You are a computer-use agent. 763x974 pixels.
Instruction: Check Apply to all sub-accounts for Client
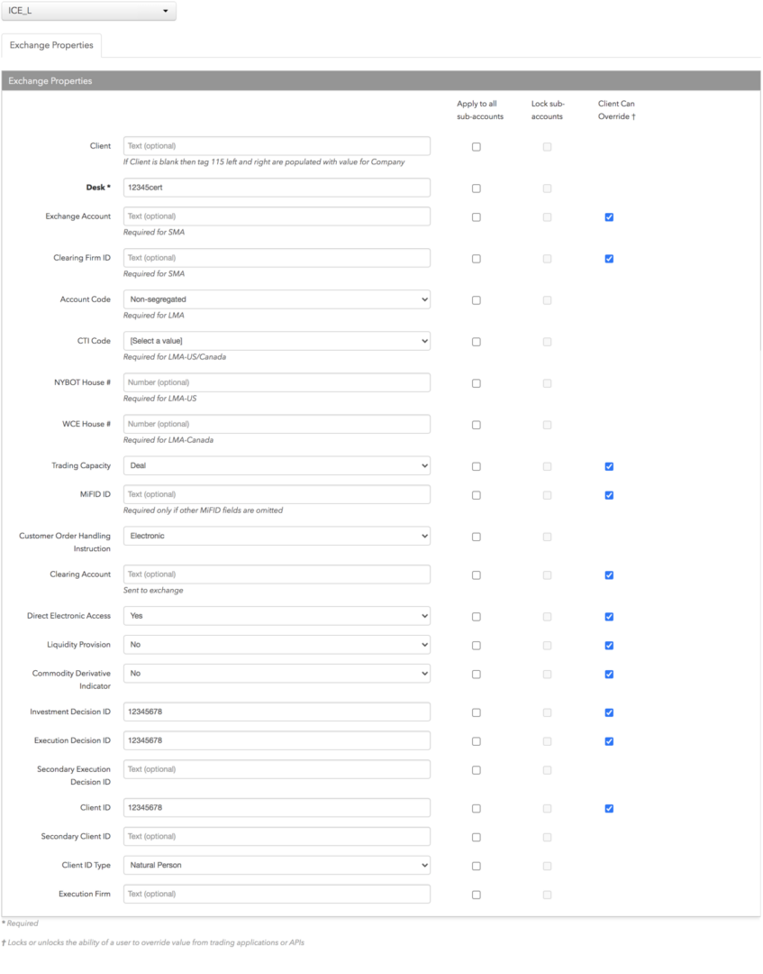coord(477,147)
